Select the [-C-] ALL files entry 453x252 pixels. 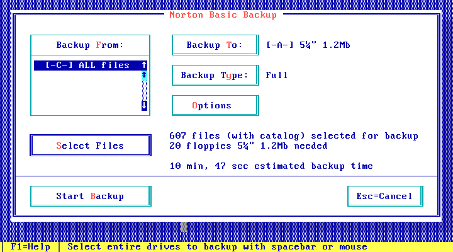point(87,66)
